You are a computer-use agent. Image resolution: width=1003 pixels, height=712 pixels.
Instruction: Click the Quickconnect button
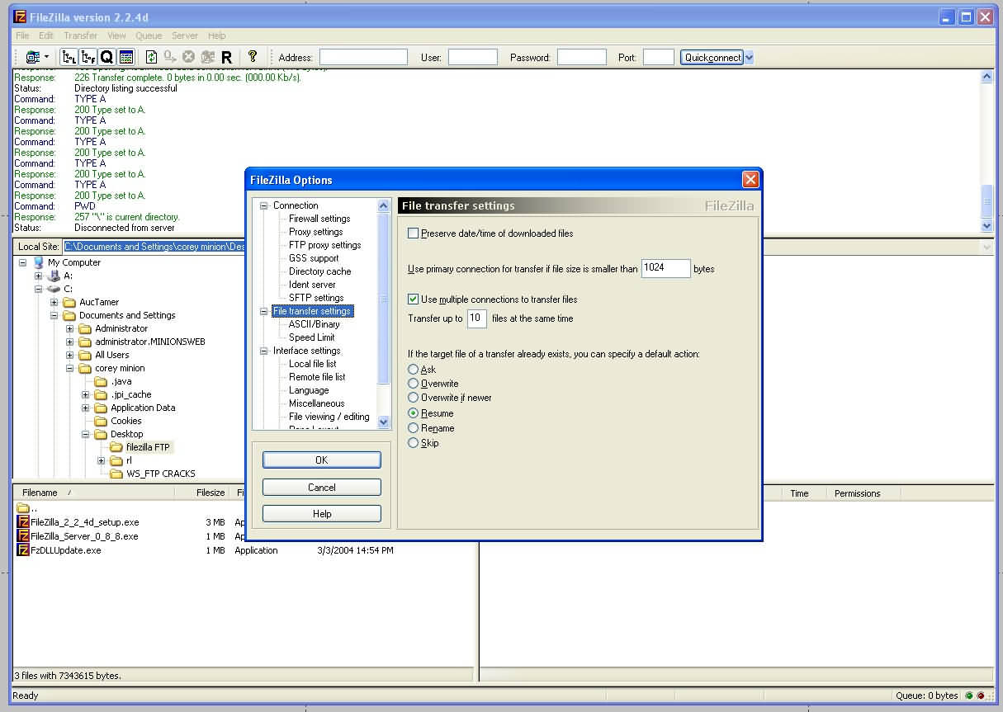point(712,57)
